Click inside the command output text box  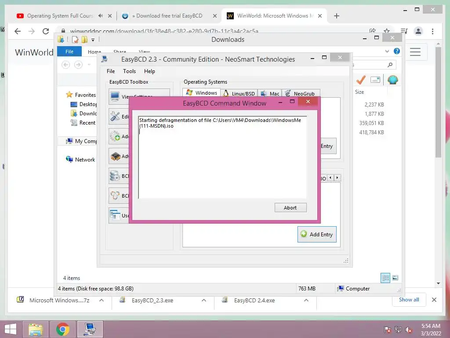click(x=222, y=158)
